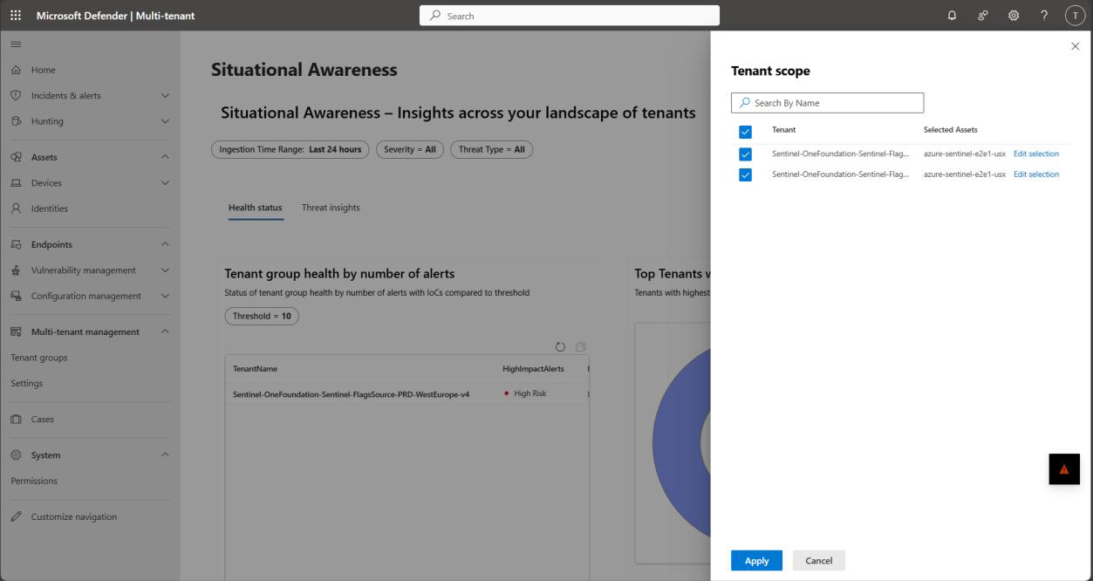The height and width of the screenshot is (581, 1093).
Task: Close the Tenant scope panel
Action: [1075, 46]
